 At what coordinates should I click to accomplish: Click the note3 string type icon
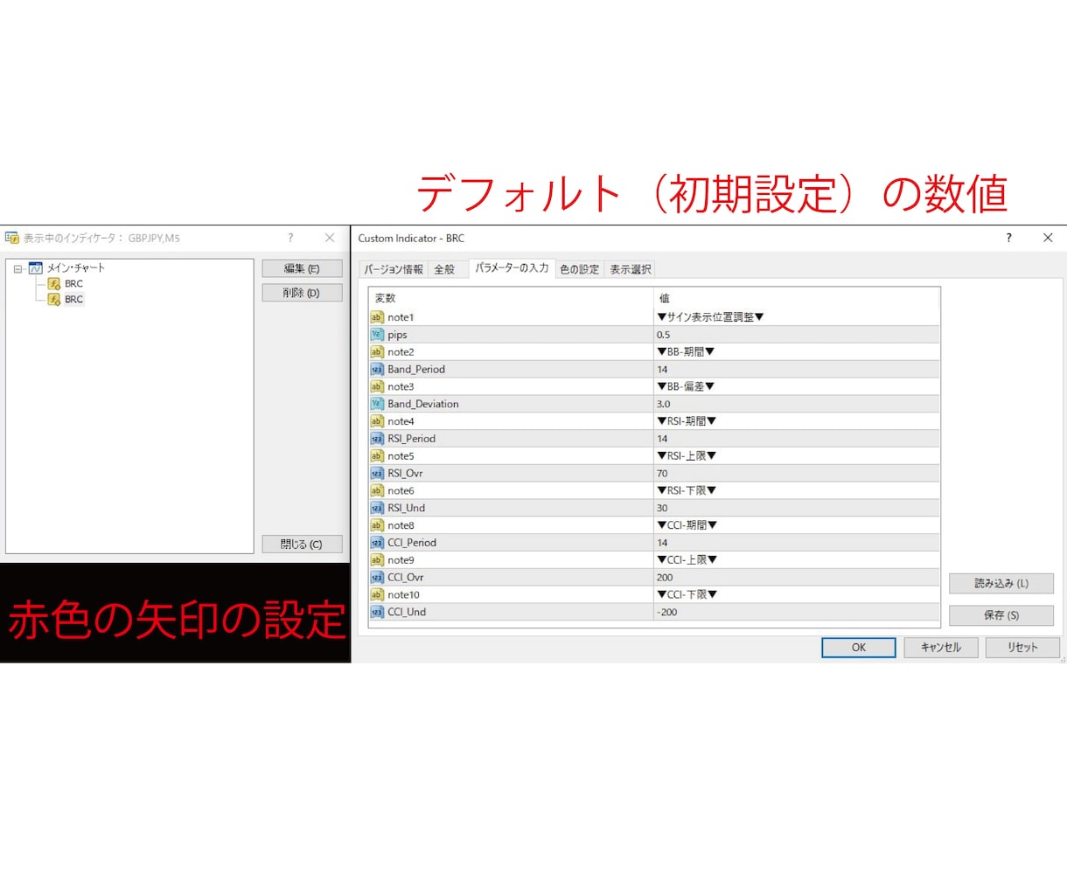point(377,386)
